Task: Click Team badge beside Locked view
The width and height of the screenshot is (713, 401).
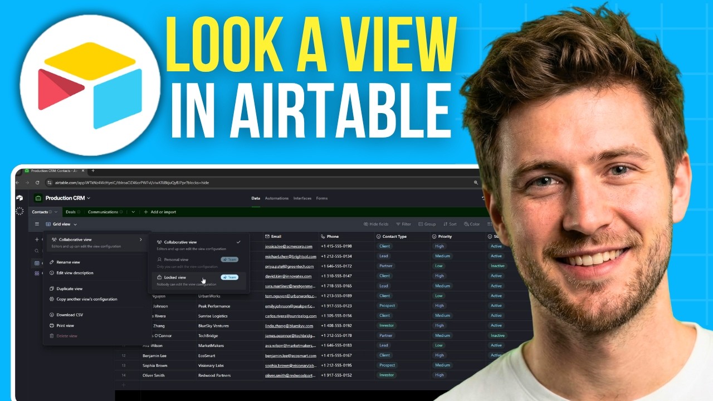Action: (229, 277)
